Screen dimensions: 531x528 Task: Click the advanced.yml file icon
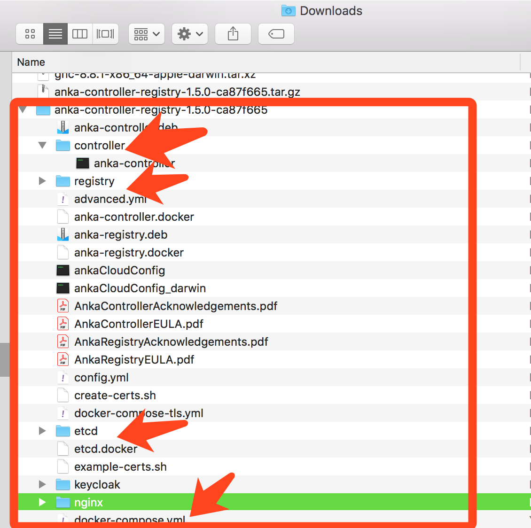63,199
